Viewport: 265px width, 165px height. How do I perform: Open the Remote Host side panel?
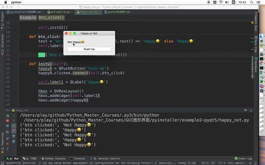(x=256, y=22)
